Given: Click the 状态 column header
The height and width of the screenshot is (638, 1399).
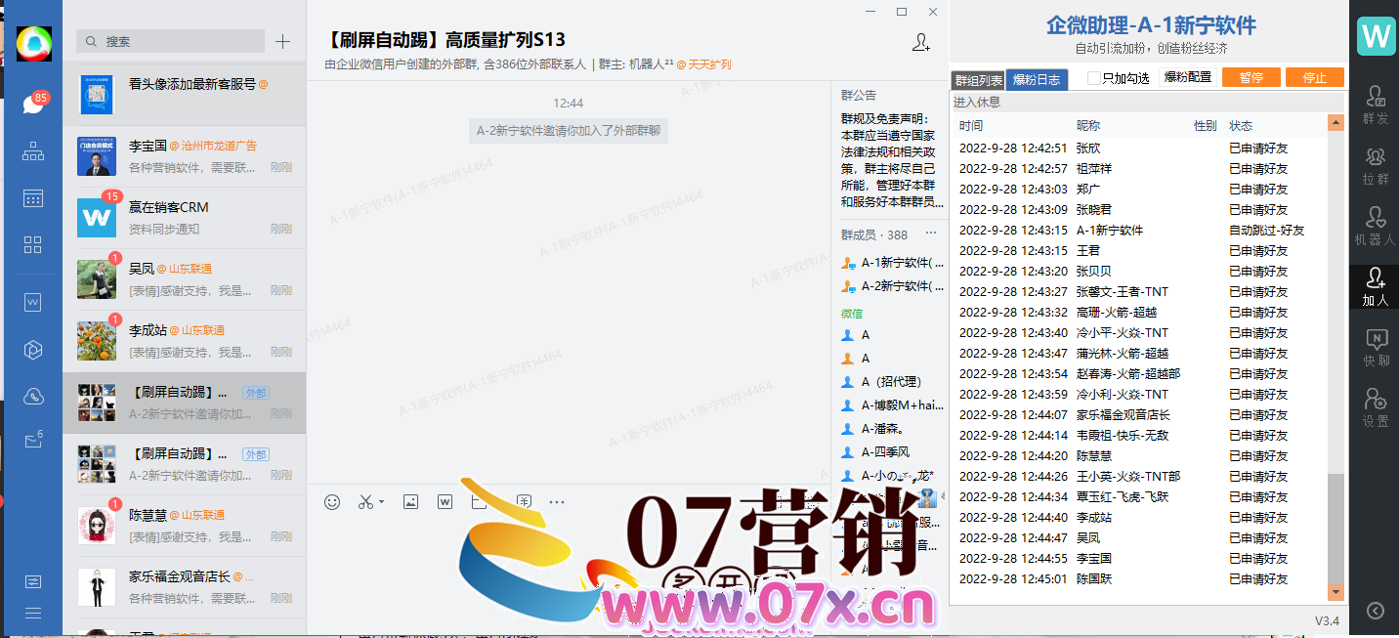Looking at the screenshot, I should click(1241, 126).
